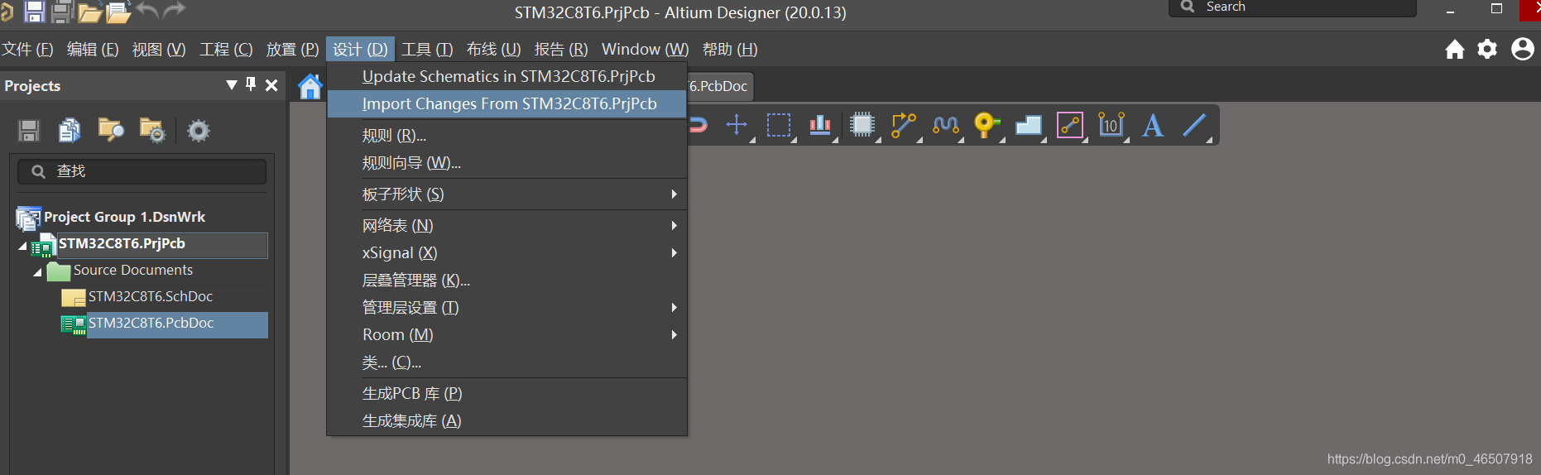Image resolution: width=1541 pixels, height=475 pixels.
Task: Click the user account profile icon
Action: (1523, 49)
